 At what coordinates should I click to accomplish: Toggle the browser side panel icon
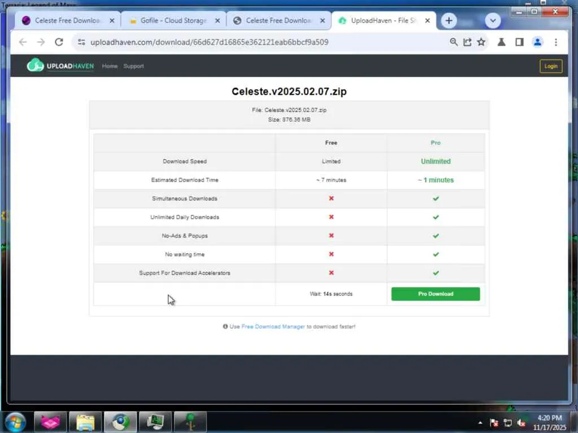click(519, 42)
